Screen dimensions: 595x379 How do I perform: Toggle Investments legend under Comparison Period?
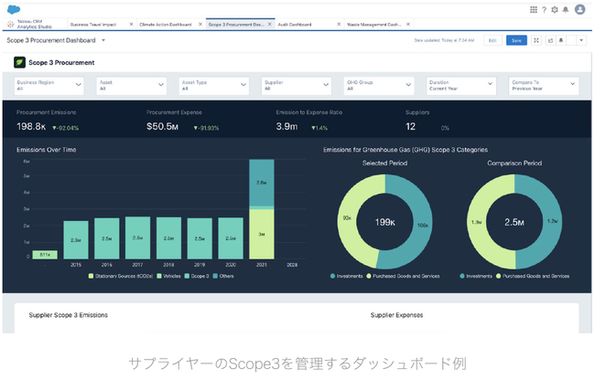[x=476, y=276]
